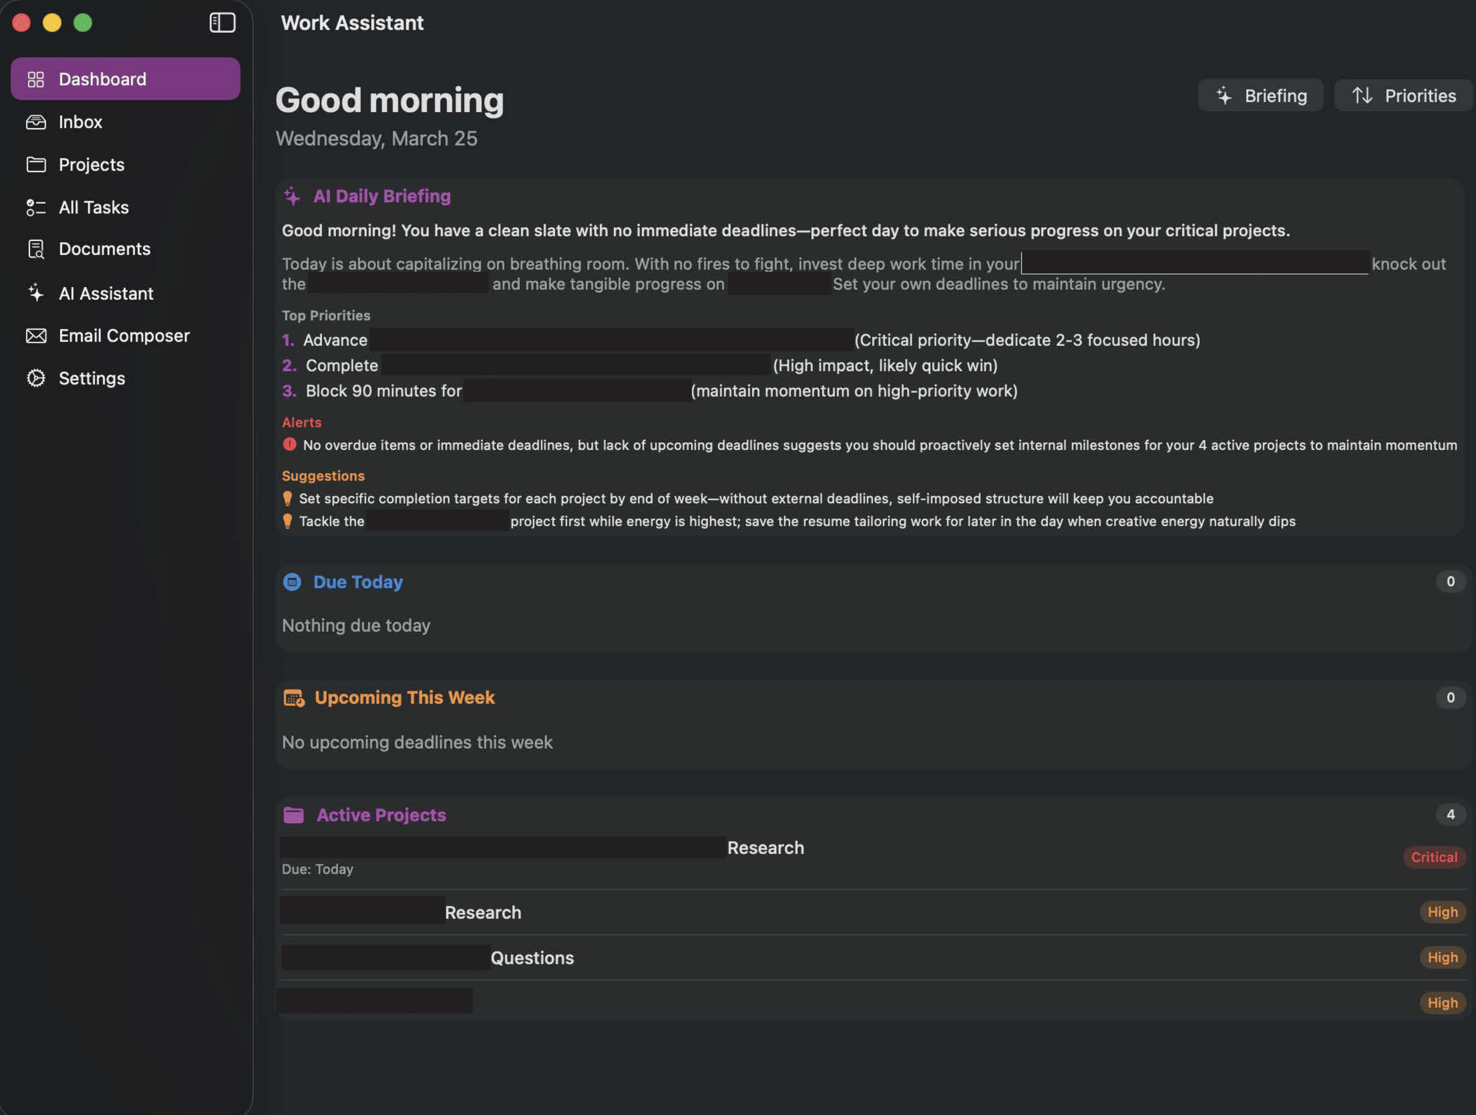Collapse the Upcoming This Week section
1476x1115 pixels.
(x=404, y=697)
